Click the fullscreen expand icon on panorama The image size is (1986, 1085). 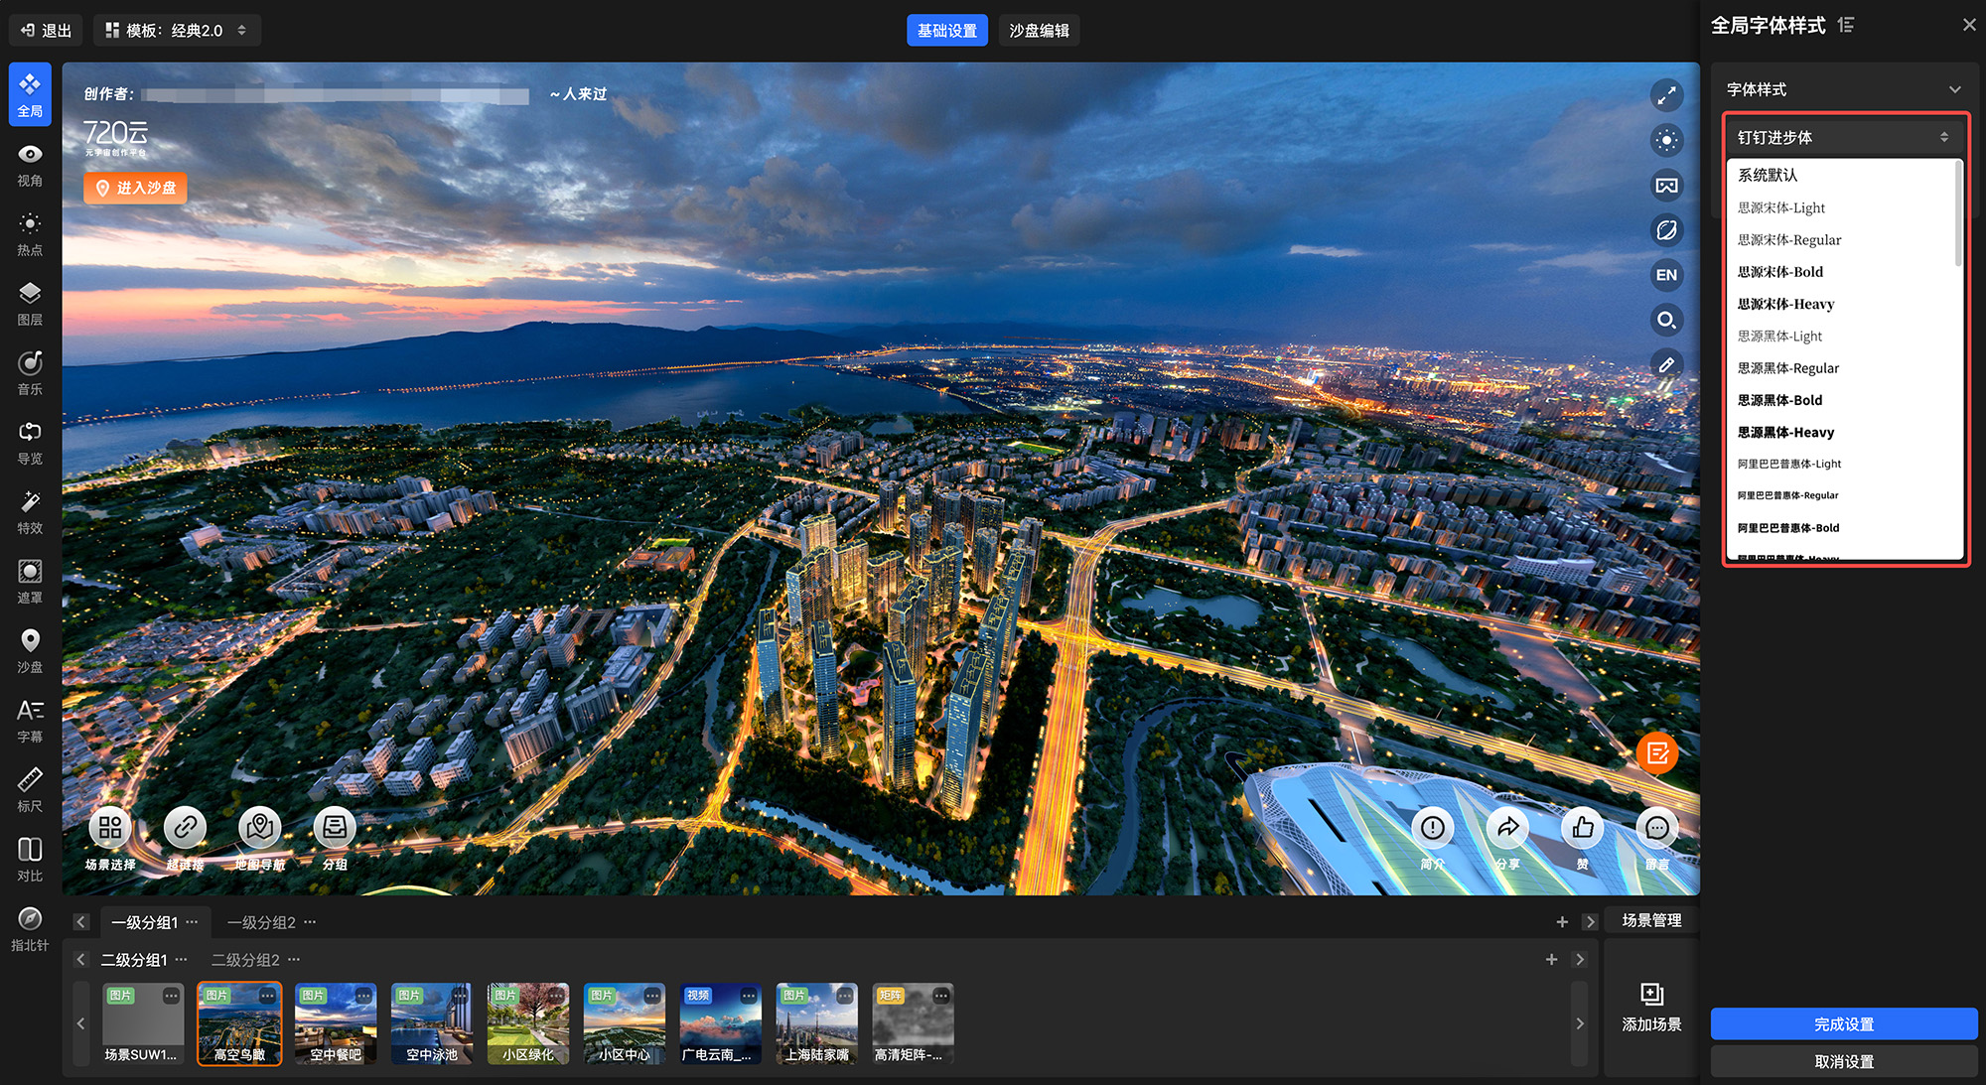[x=1666, y=95]
